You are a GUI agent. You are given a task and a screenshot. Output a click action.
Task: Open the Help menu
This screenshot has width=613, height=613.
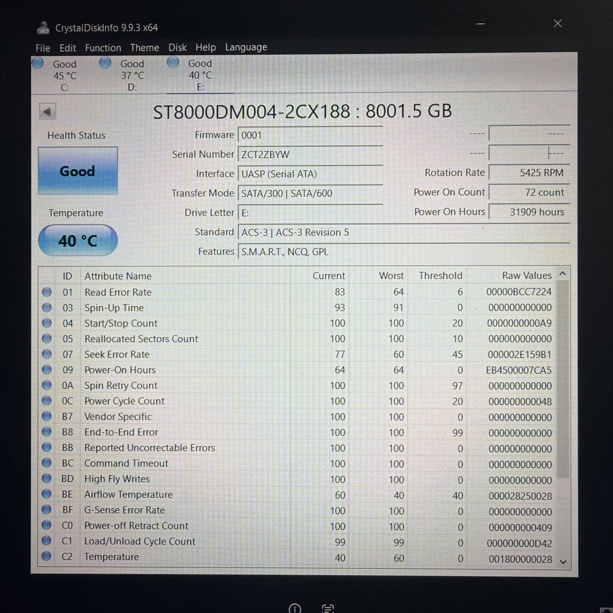click(x=206, y=48)
